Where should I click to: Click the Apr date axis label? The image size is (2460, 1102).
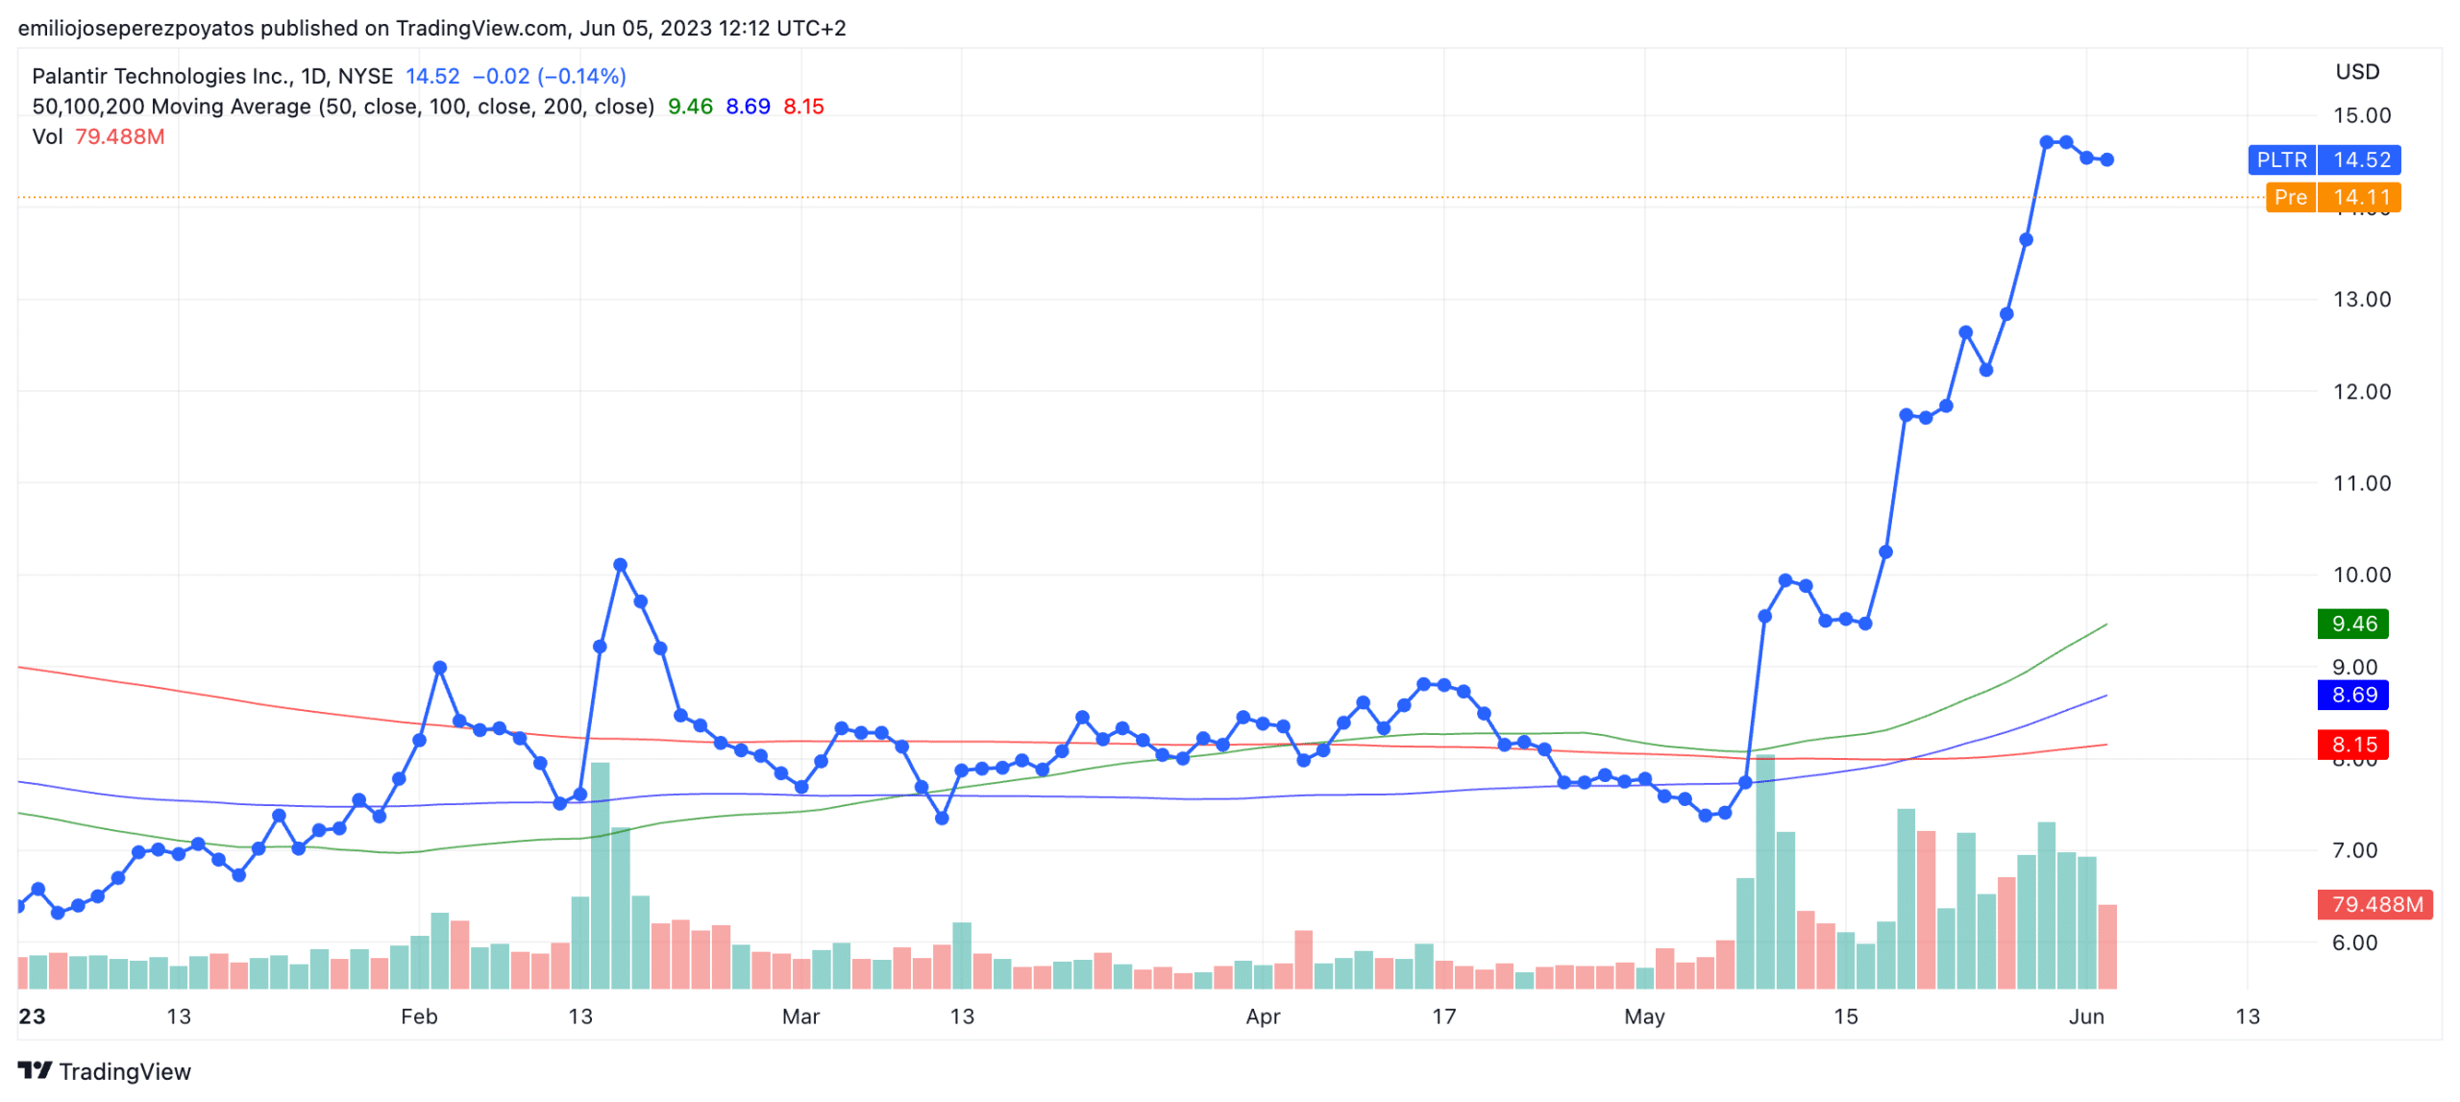pyautogui.click(x=1263, y=1016)
